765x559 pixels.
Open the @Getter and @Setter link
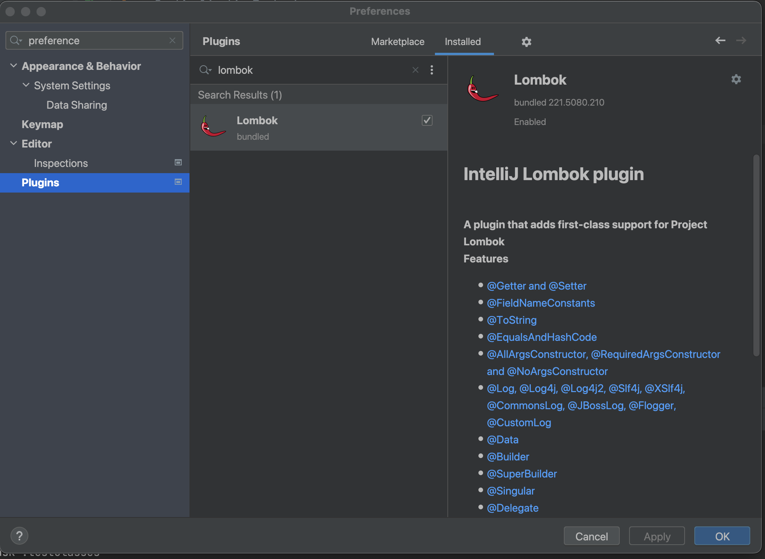[536, 286]
